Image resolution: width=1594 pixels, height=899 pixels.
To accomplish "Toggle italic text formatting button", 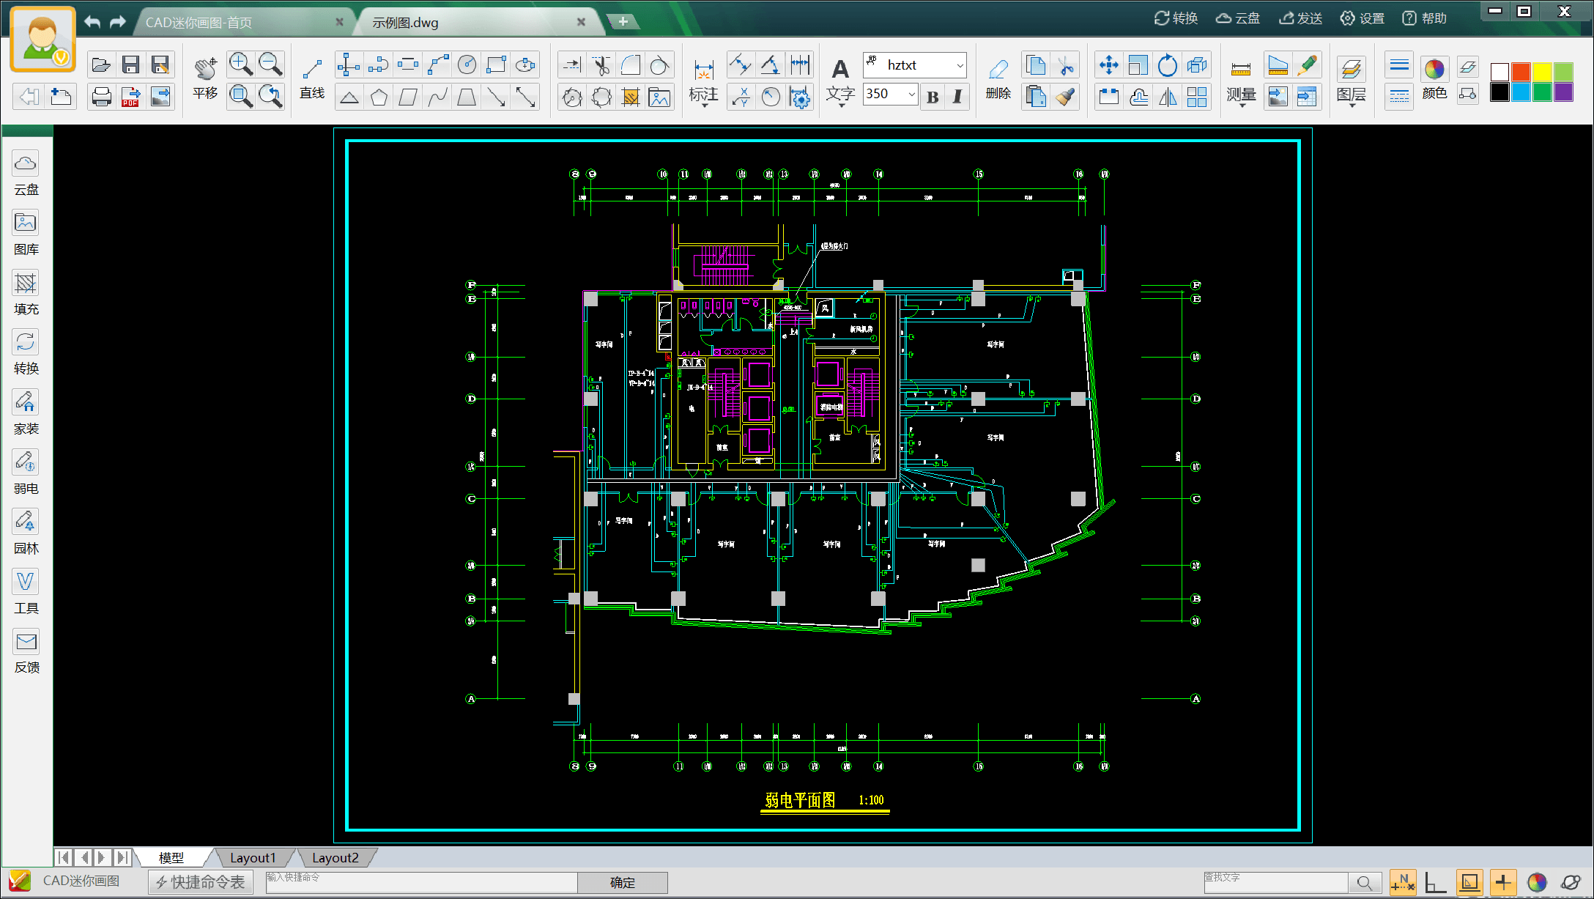I will coord(957,97).
